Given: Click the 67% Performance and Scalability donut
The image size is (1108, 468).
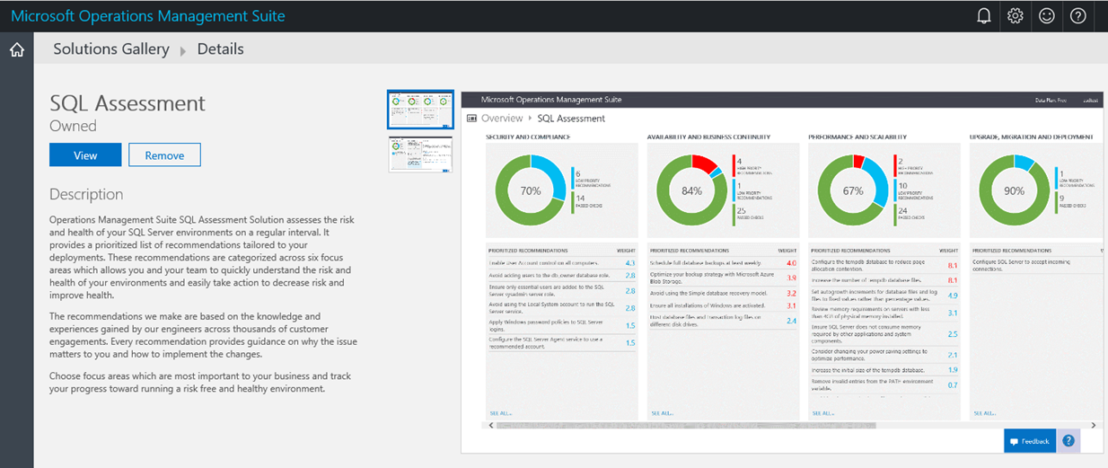Looking at the screenshot, I should coord(852,190).
